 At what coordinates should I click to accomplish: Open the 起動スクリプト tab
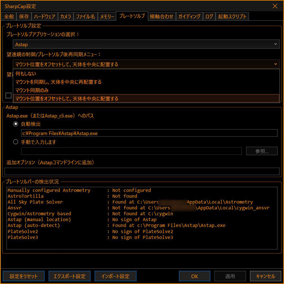232,17
